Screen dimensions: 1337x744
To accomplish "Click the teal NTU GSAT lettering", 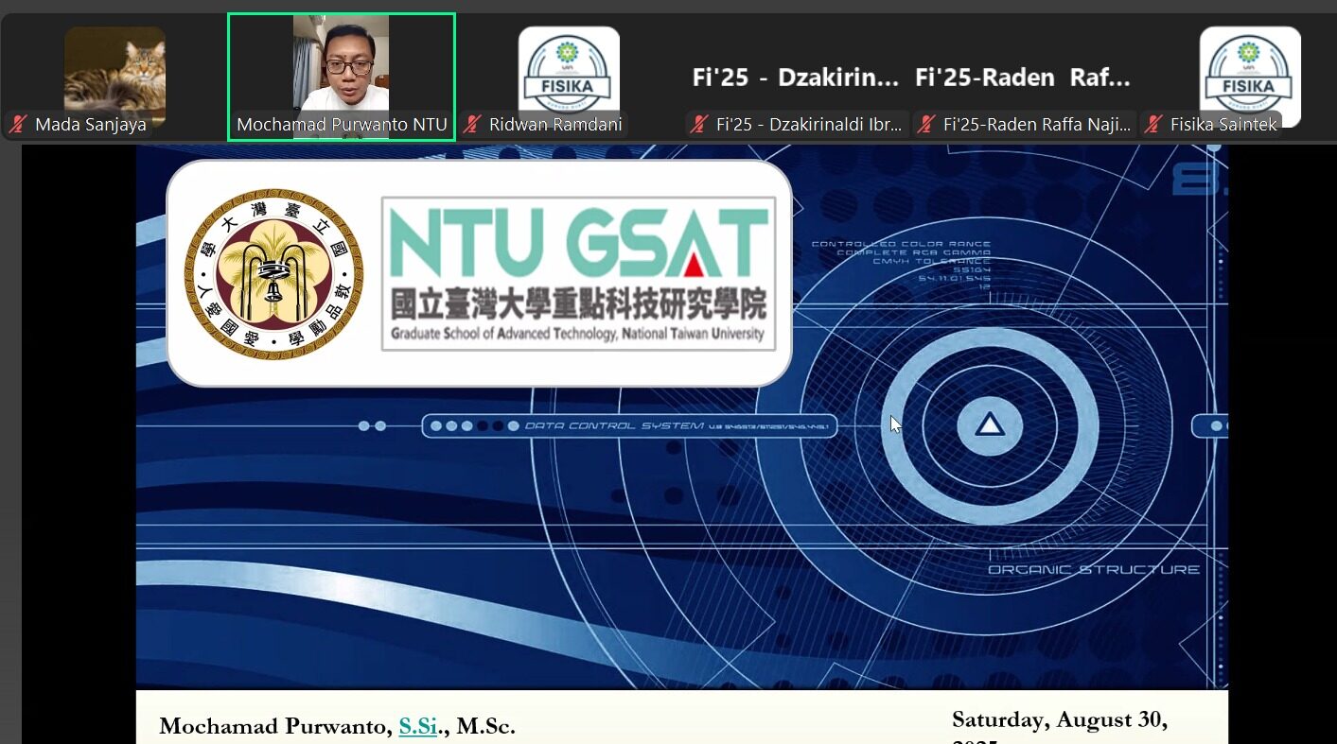I will click(578, 244).
